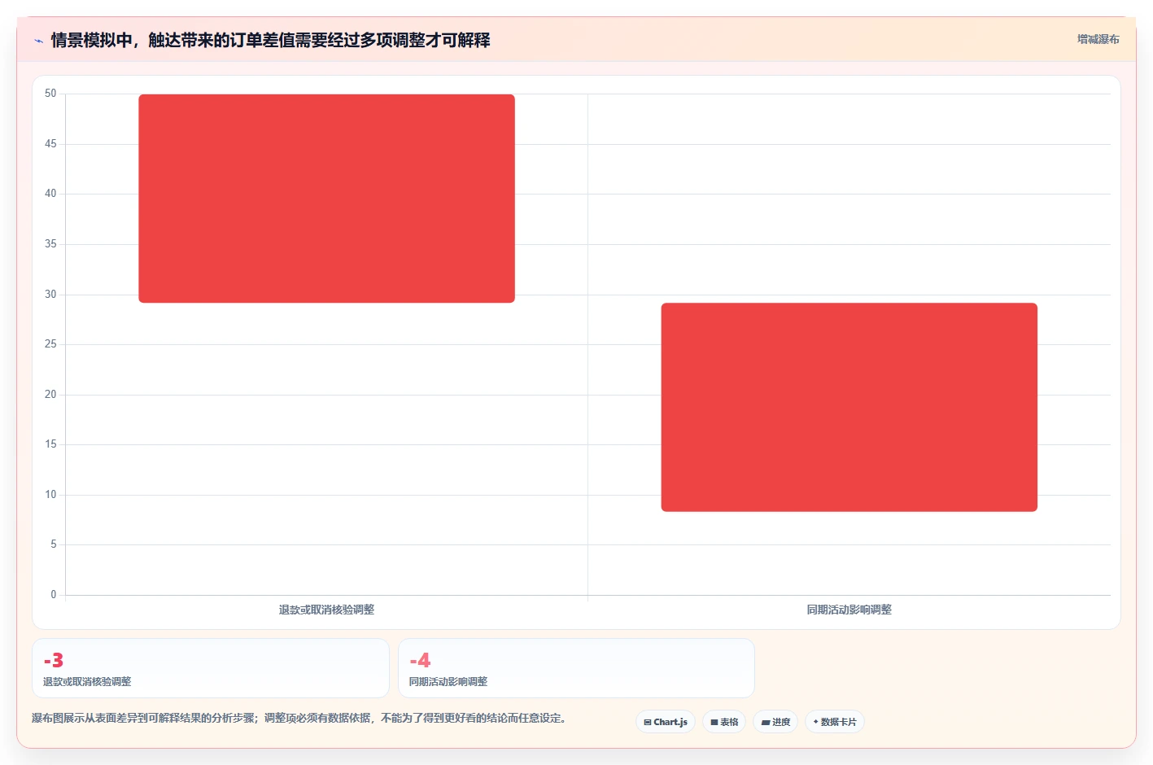The width and height of the screenshot is (1153, 765).
Task: Click the red 同期活动影响调整 waterfall bar
Action: 849,407
